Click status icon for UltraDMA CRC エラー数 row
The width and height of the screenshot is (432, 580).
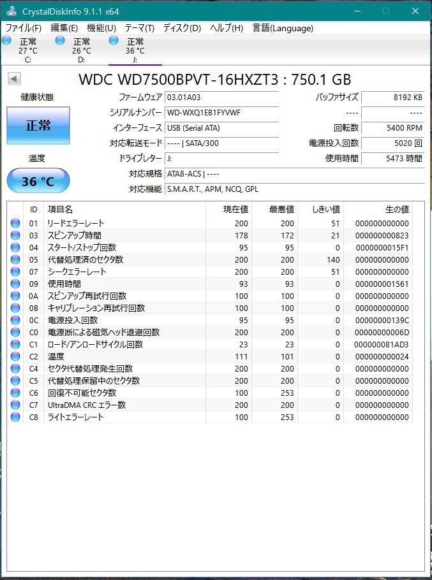coord(15,405)
